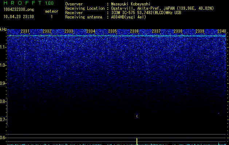Click the HROFFT title text

click(22, 3)
